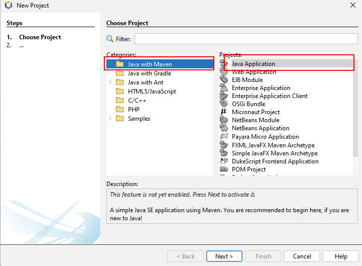Image resolution: width=362 pixels, height=266 pixels.
Task: Click the Projects list vertical scrollbar
Action: [355, 108]
